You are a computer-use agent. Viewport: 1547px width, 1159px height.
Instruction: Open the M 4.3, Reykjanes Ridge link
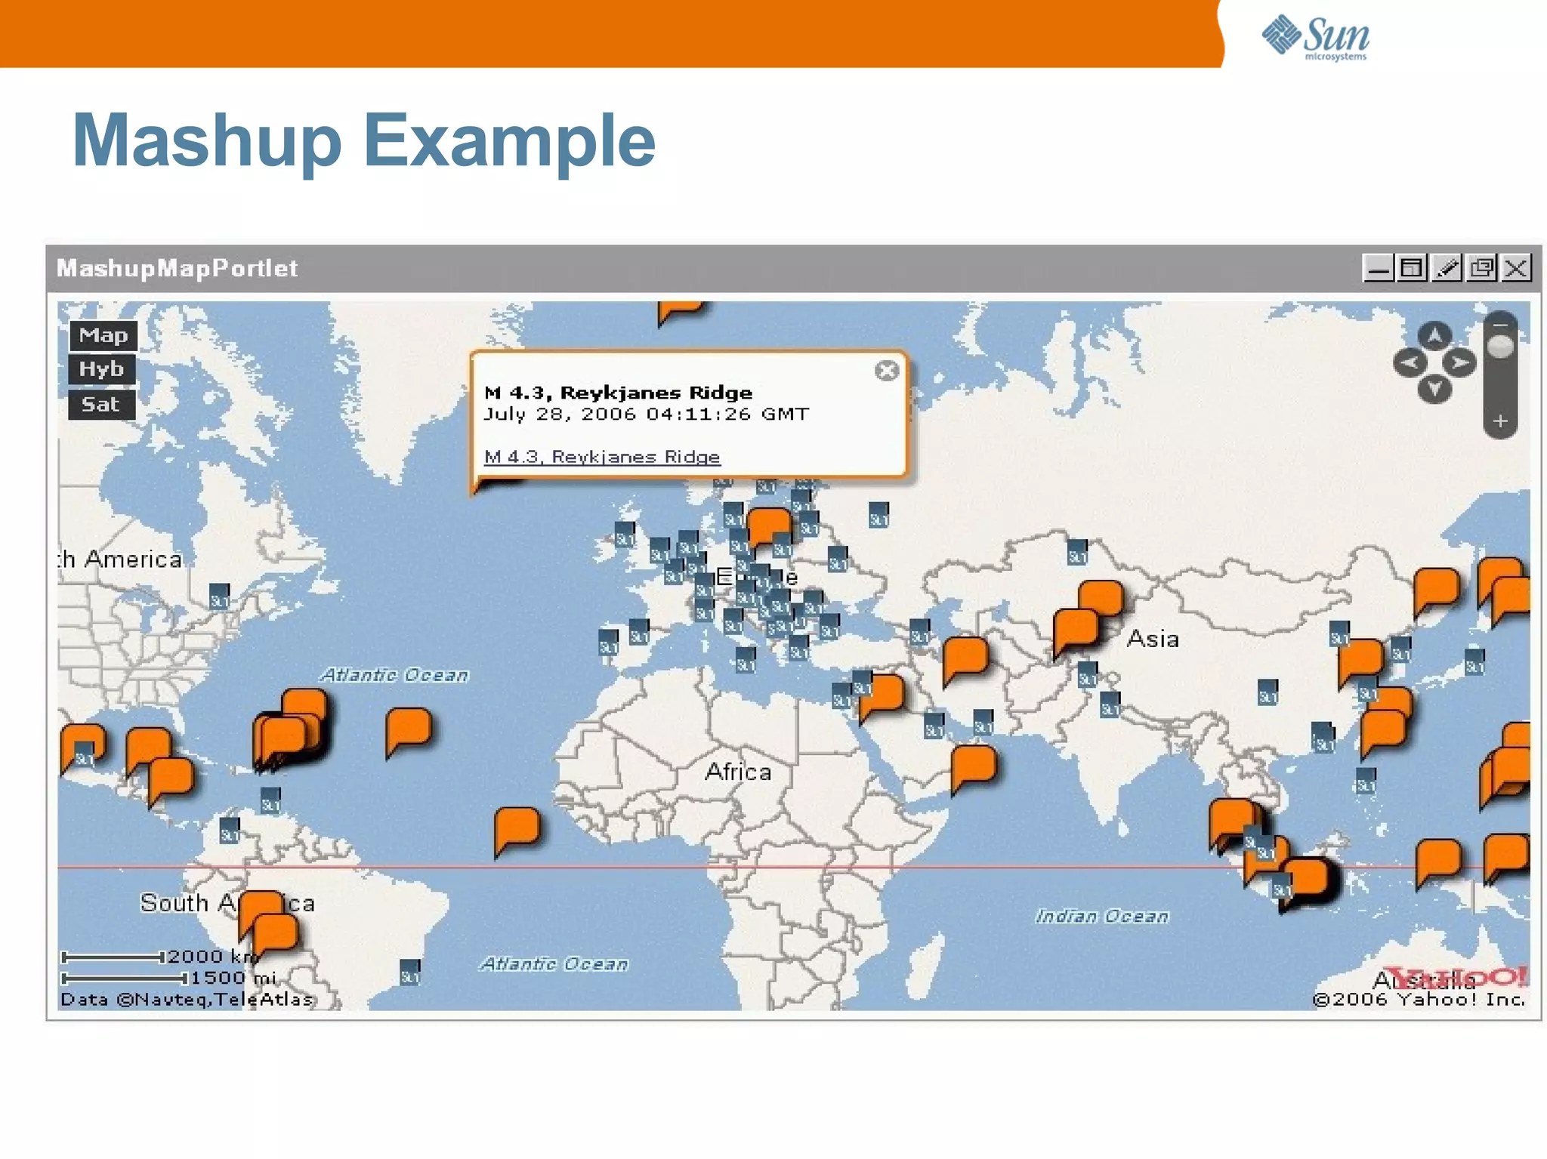[601, 457]
